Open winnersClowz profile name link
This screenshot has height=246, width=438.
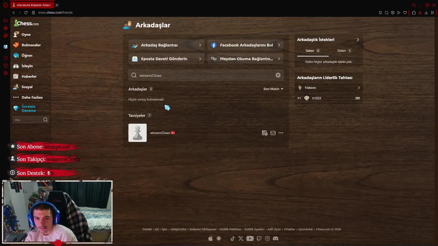pos(160,133)
